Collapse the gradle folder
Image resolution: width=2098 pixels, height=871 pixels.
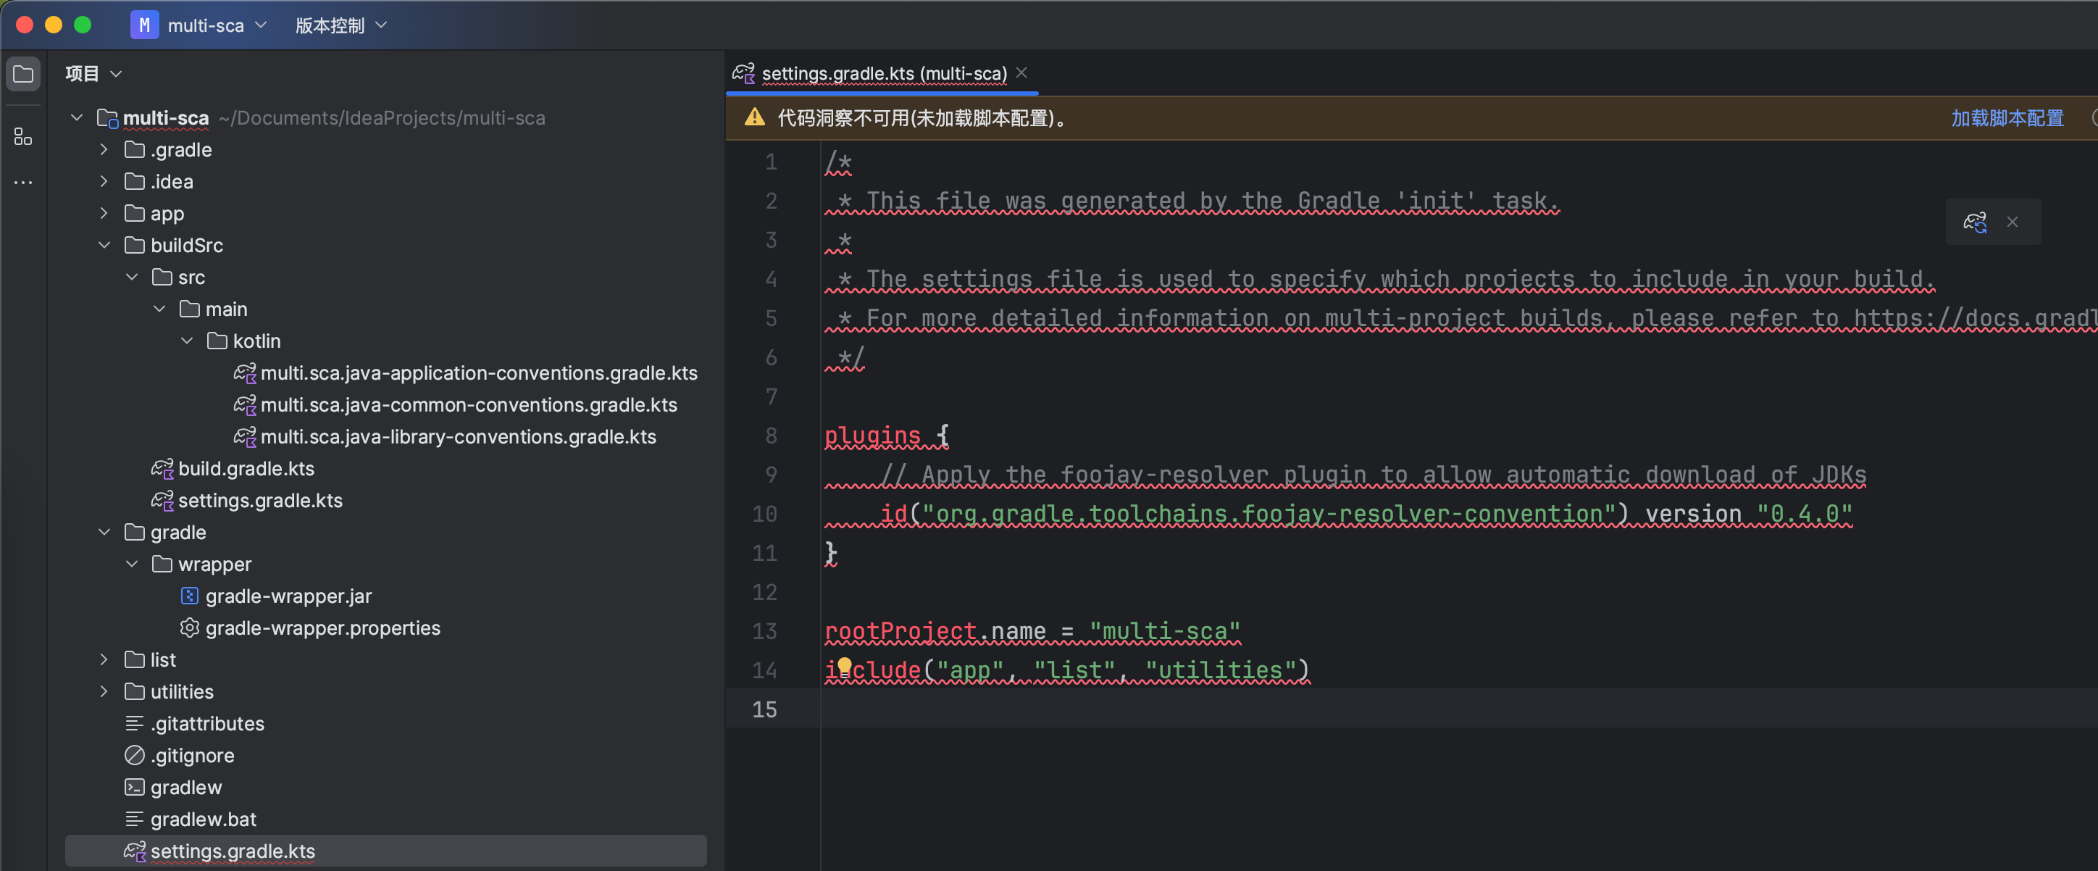tap(104, 532)
